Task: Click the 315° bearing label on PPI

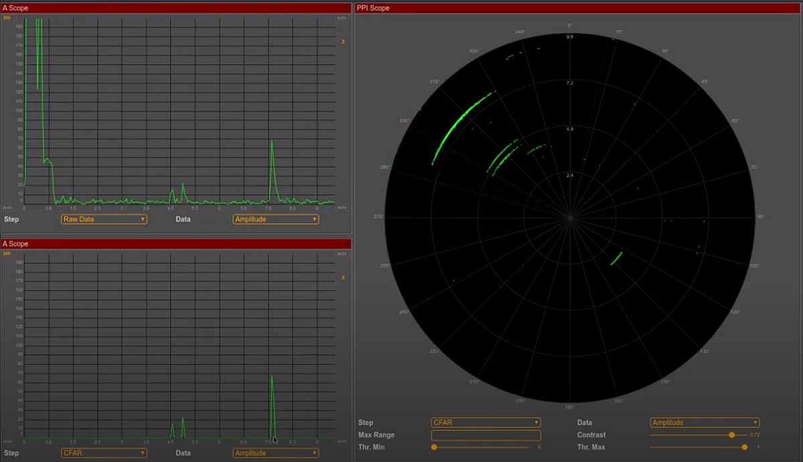Action: pos(435,82)
